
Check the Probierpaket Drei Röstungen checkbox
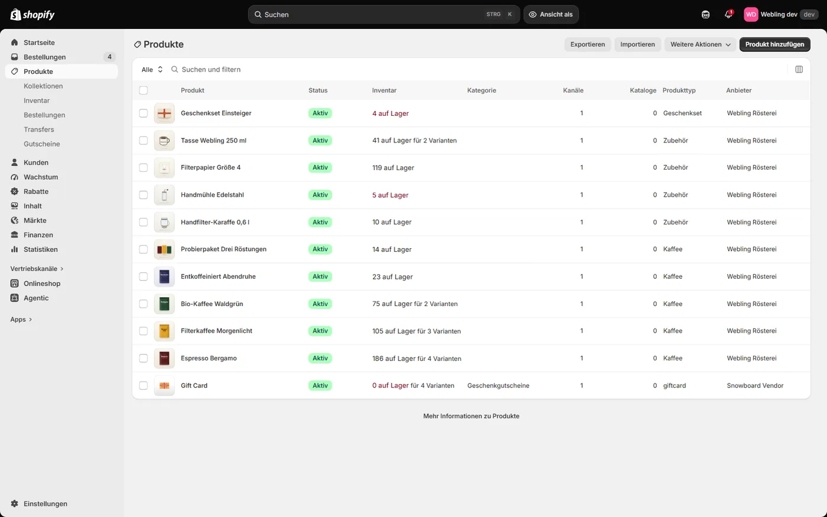(144, 249)
